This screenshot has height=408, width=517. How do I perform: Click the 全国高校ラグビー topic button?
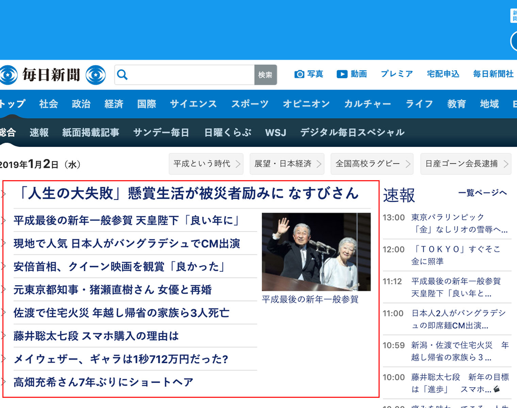(x=372, y=164)
